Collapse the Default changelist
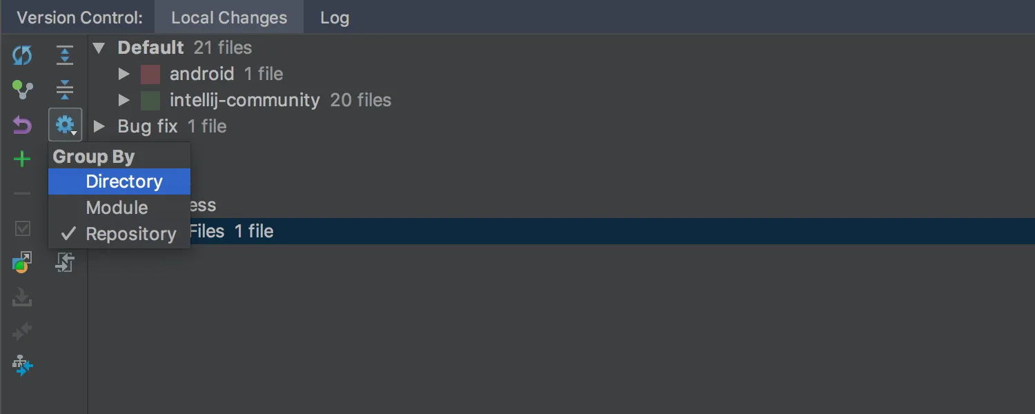Screen dimensions: 1035x414 tap(99, 48)
